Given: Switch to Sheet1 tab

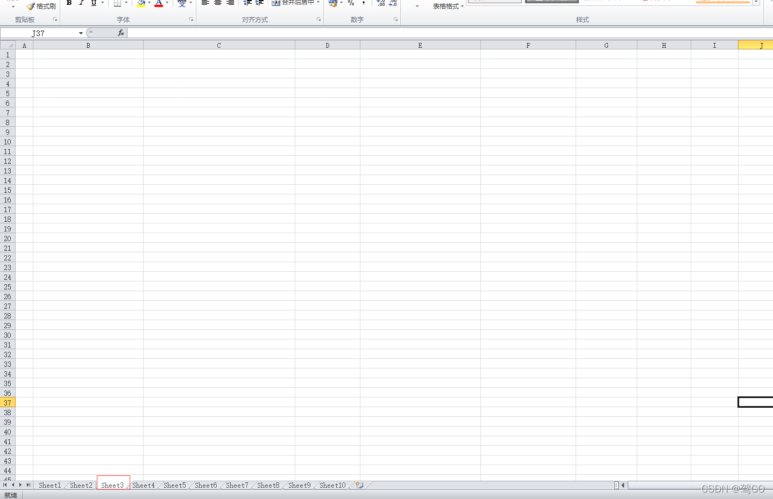Looking at the screenshot, I should (49, 485).
